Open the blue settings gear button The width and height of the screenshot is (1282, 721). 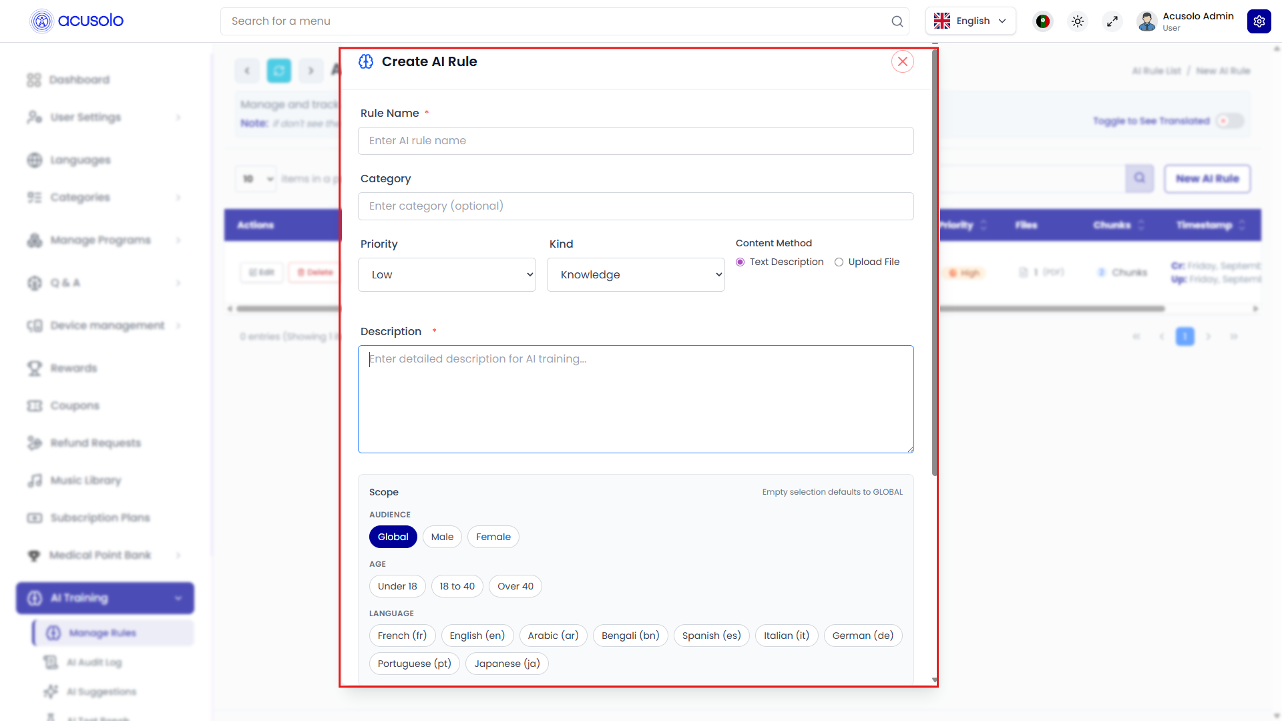[1259, 21]
